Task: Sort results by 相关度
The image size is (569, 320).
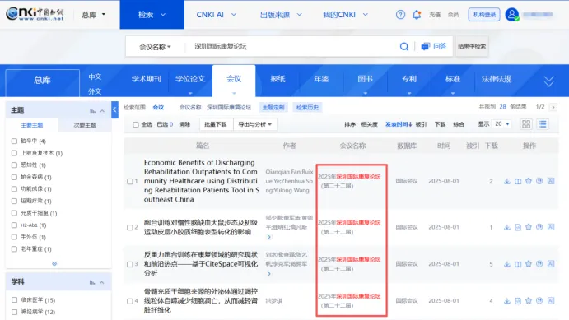Action: pos(370,124)
